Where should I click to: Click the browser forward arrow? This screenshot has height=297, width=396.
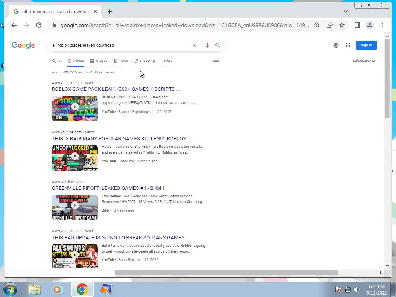[26, 25]
